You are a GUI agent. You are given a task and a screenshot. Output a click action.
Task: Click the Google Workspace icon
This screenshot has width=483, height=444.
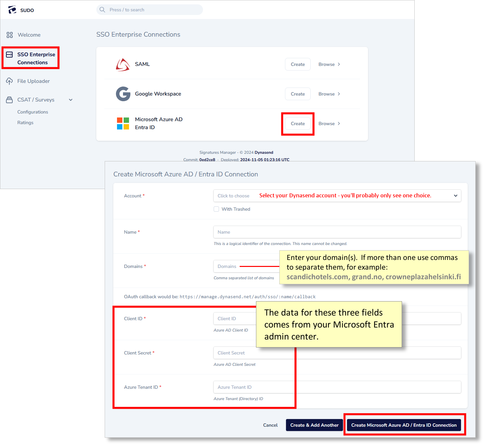coord(123,94)
